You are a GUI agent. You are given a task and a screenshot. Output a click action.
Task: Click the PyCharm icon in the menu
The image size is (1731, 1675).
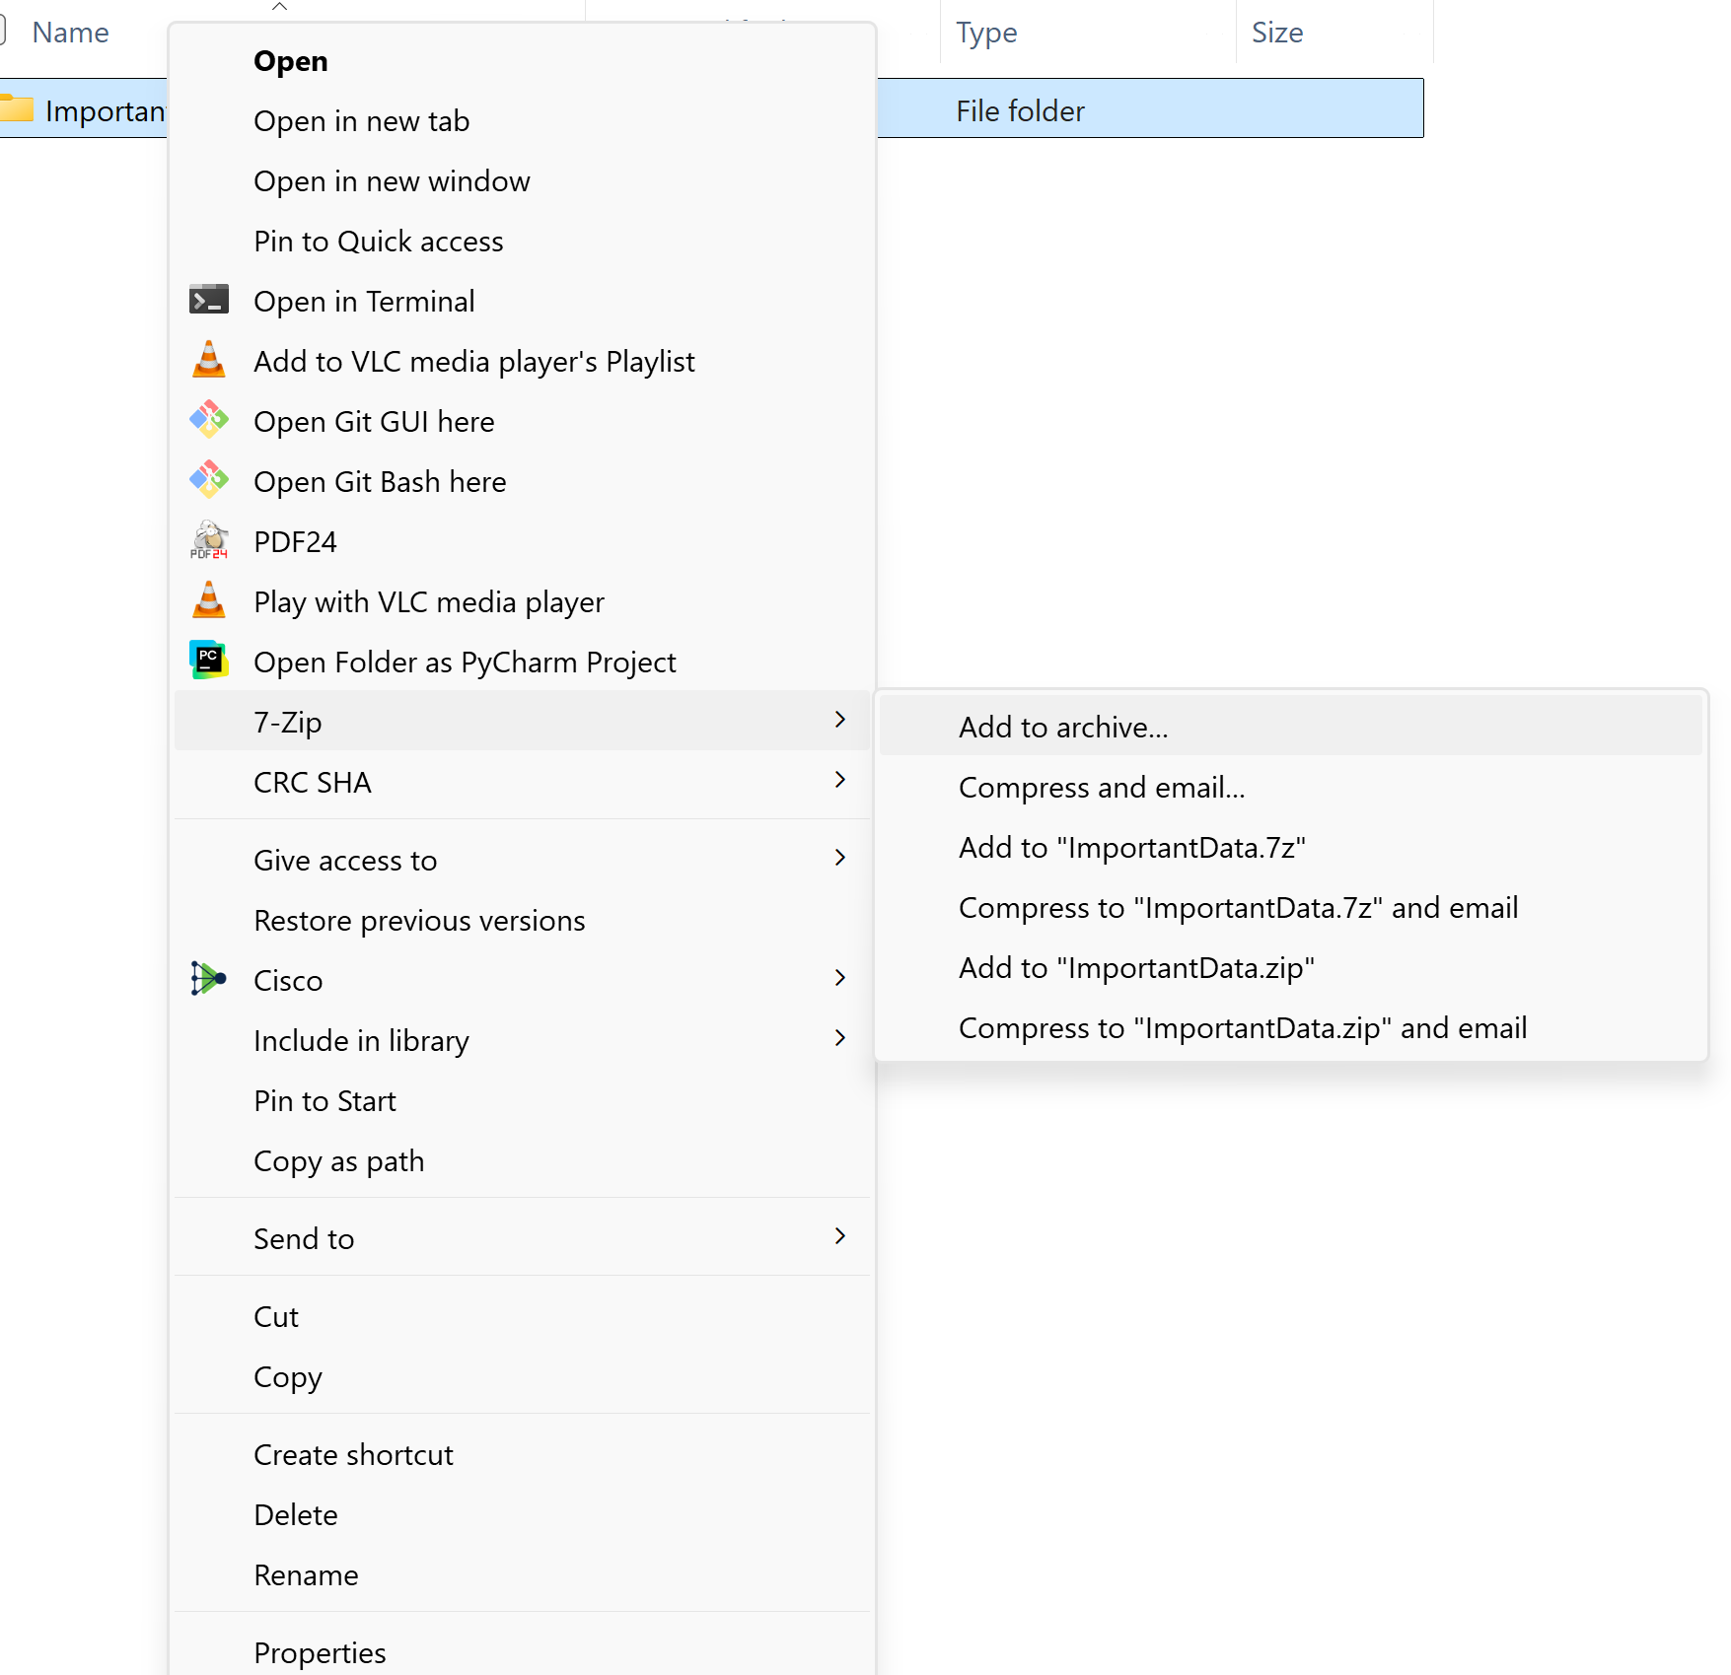pos(208,662)
